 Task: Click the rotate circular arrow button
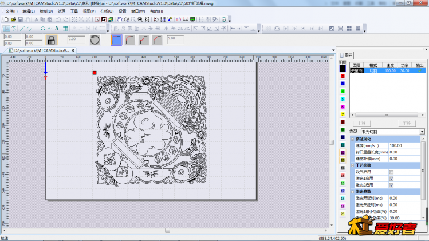pos(95,40)
